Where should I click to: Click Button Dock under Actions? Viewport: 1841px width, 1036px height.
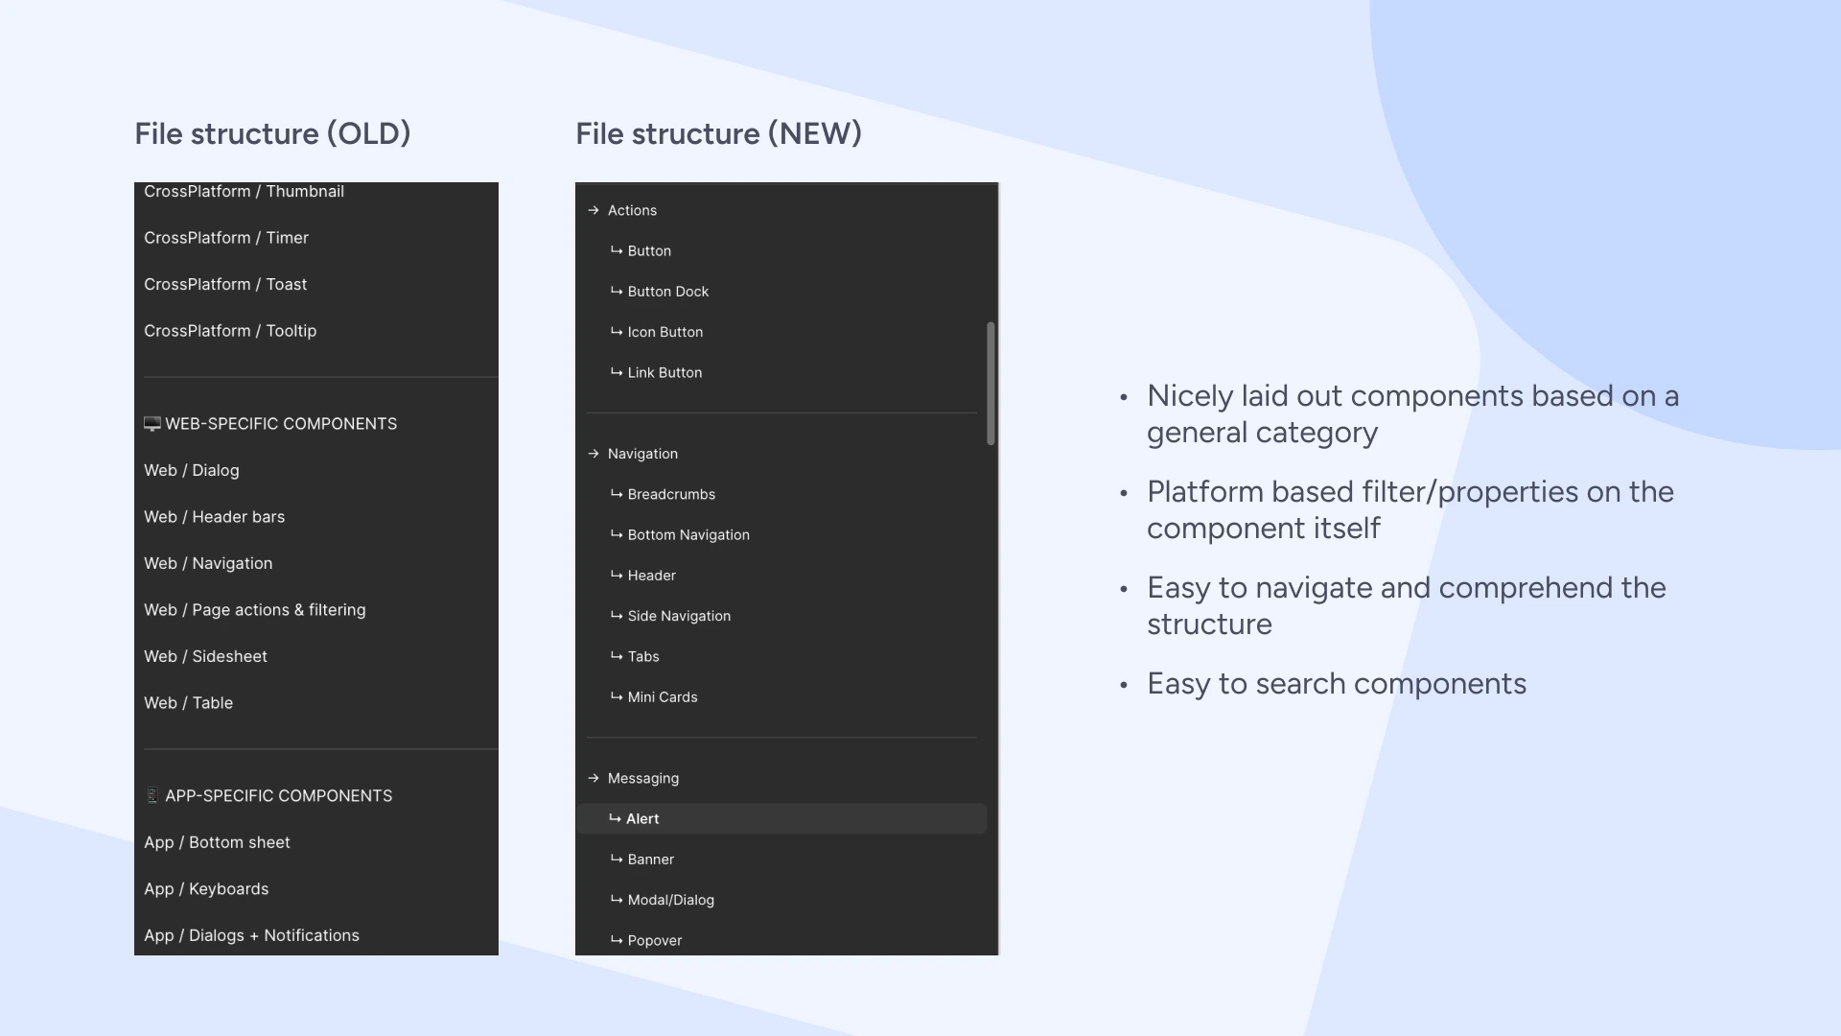coord(668,291)
